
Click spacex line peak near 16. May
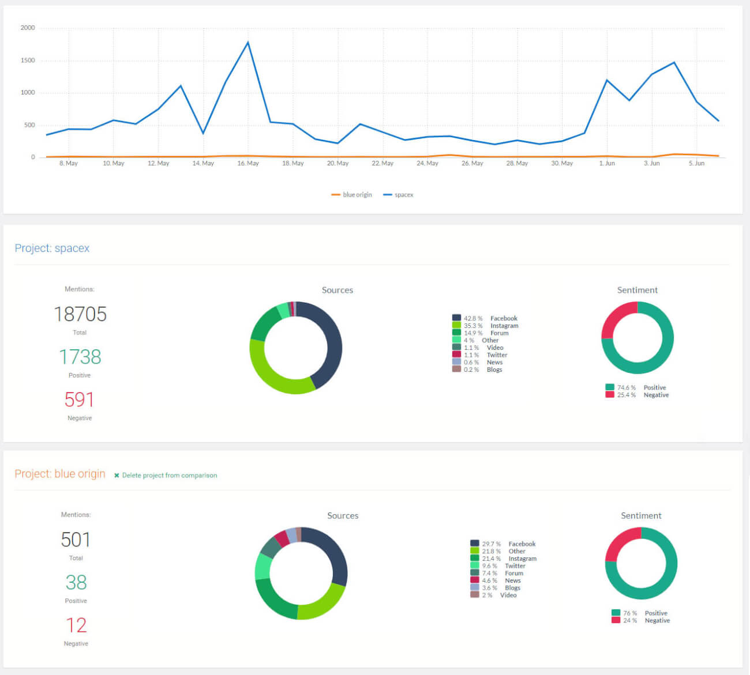point(248,42)
